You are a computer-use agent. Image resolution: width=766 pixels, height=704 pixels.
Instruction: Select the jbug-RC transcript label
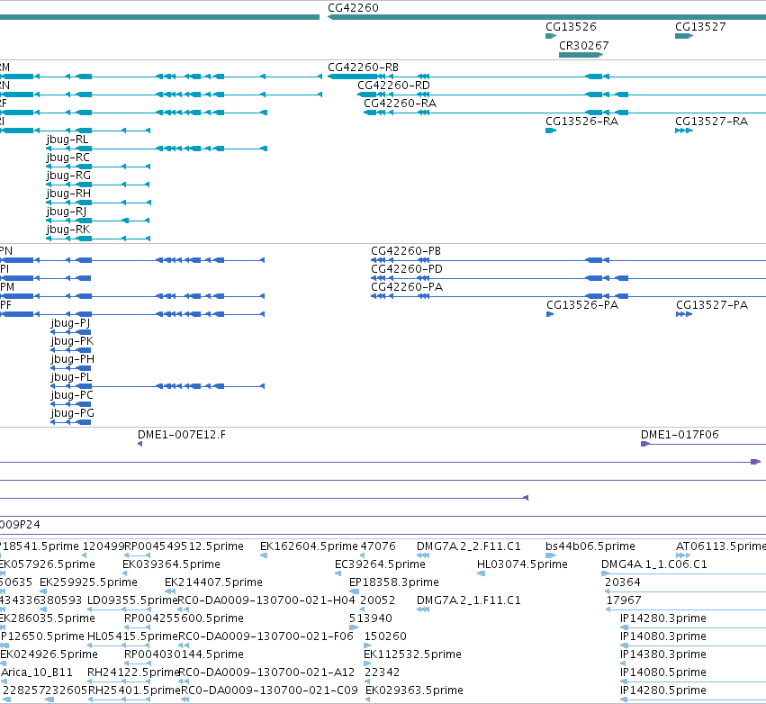tap(68, 158)
